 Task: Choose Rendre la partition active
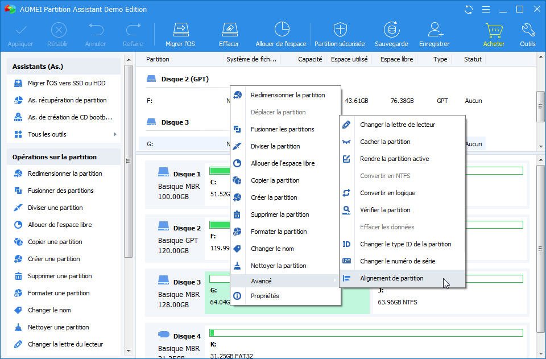click(402, 159)
